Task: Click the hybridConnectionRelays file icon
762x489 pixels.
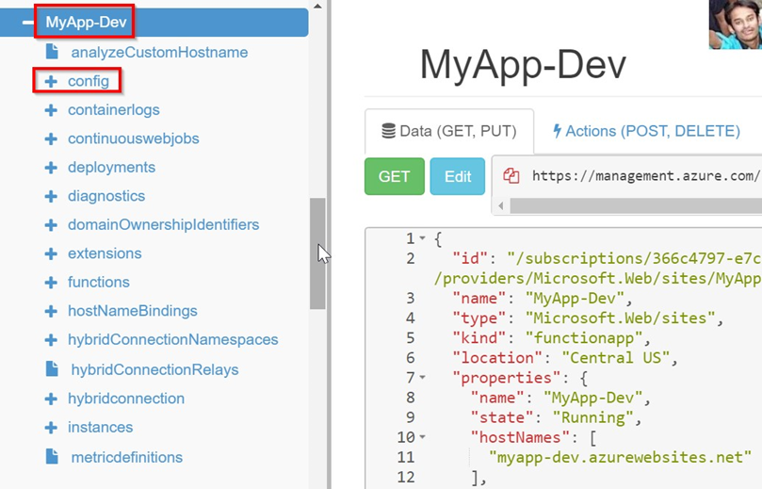Action: pyautogui.click(x=53, y=369)
